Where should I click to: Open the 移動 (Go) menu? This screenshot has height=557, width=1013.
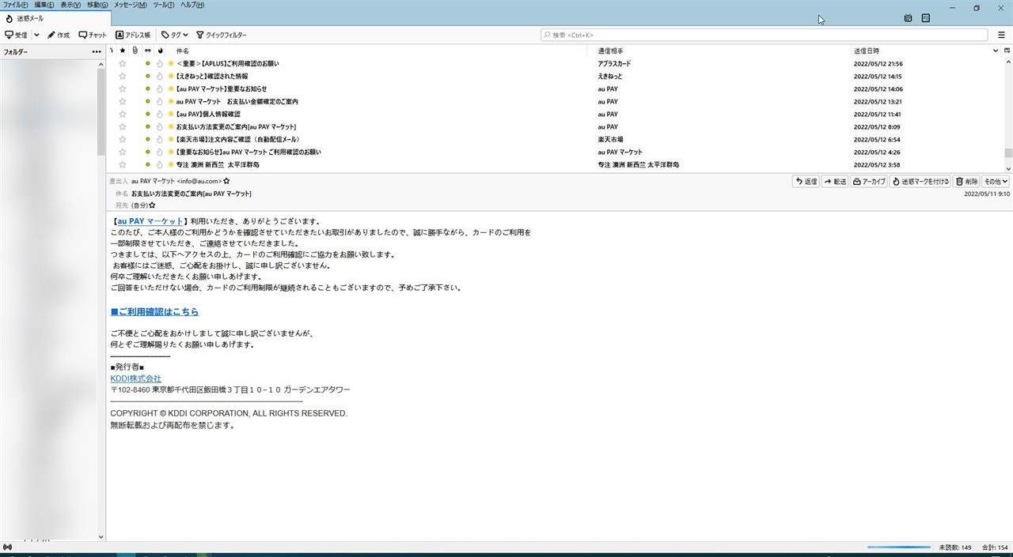[97, 5]
